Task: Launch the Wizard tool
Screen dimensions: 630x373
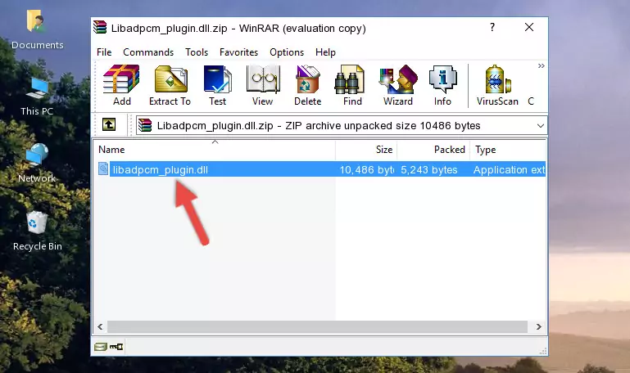Action: tap(398, 85)
